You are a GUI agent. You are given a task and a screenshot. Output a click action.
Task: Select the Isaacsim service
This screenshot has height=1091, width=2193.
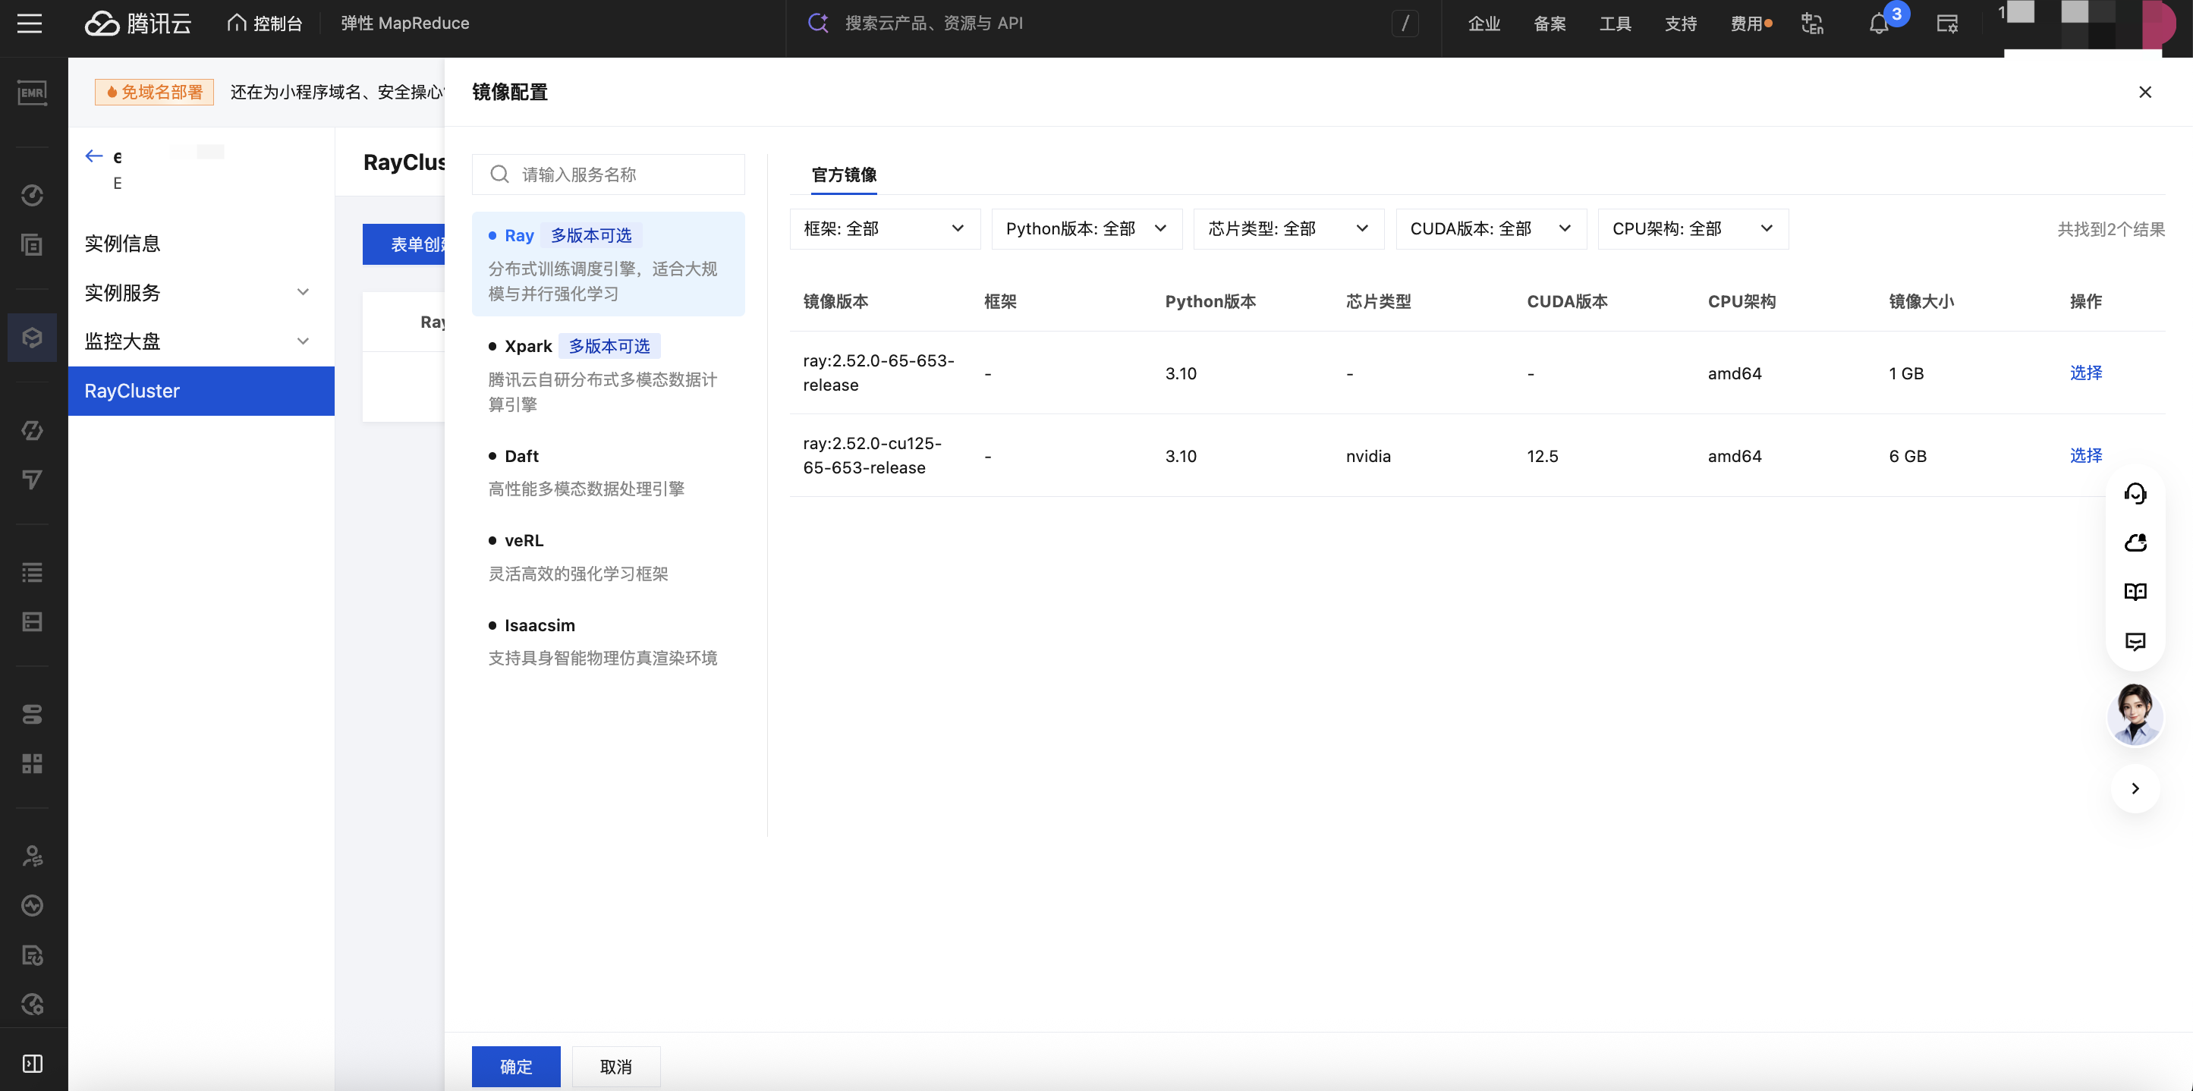pos(608,642)
